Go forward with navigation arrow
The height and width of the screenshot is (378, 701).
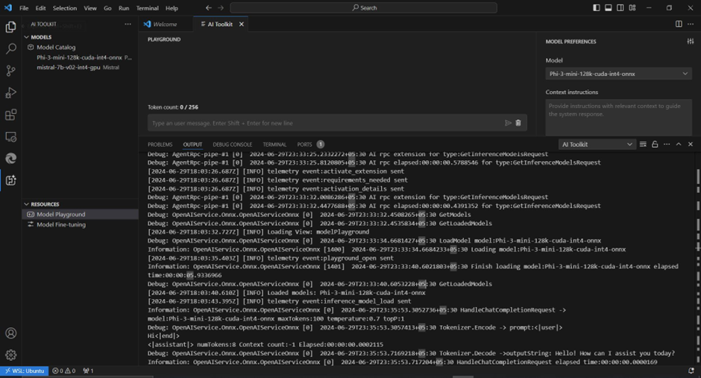pos(221,7)
